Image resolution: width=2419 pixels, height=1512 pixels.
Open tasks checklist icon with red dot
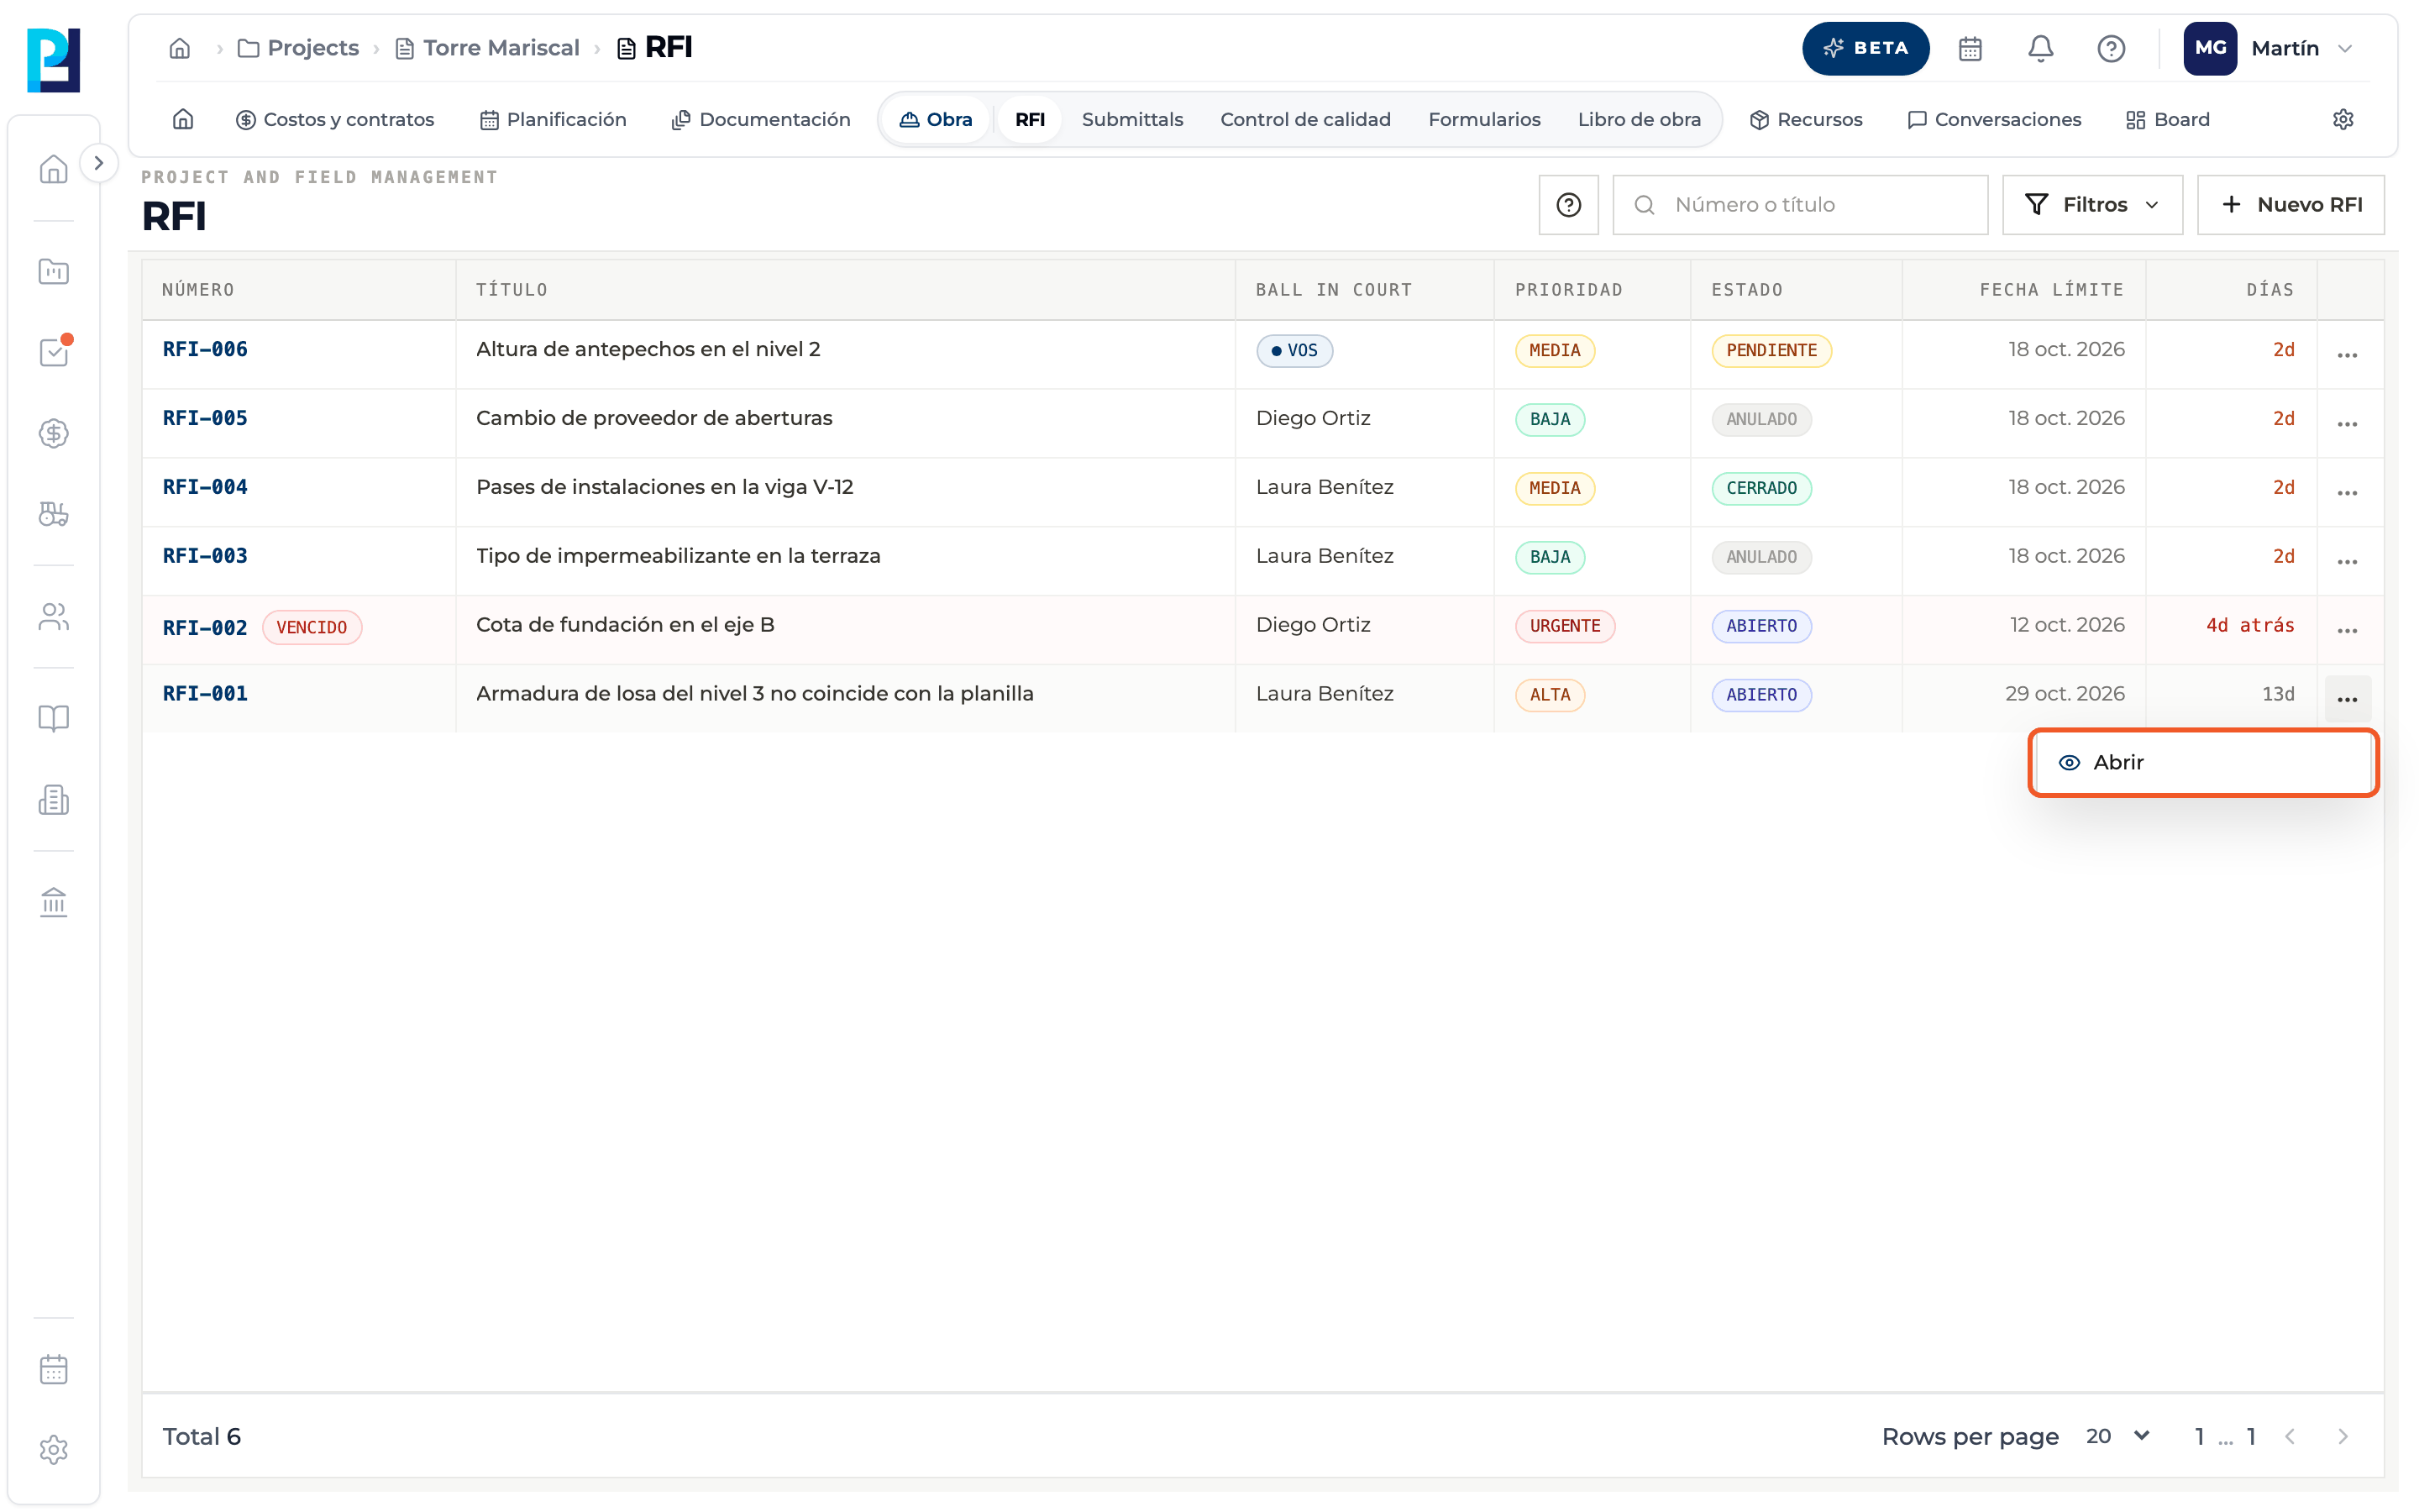coord(53,352)
